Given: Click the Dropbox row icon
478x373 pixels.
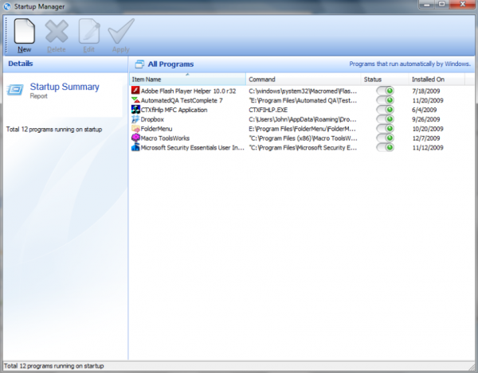Looking at the screenshot, I should tap(135, 119).
